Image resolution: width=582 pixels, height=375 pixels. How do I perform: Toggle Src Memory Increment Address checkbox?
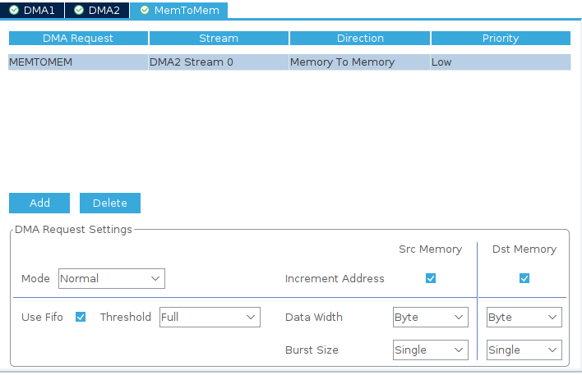coord(431,279)
